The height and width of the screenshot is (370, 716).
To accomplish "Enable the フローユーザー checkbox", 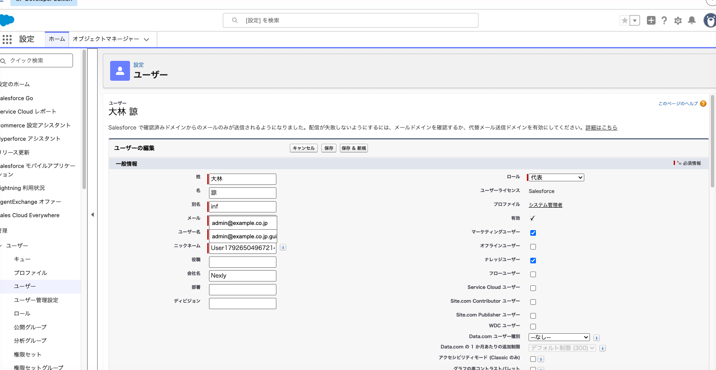I will click(533, 274).
